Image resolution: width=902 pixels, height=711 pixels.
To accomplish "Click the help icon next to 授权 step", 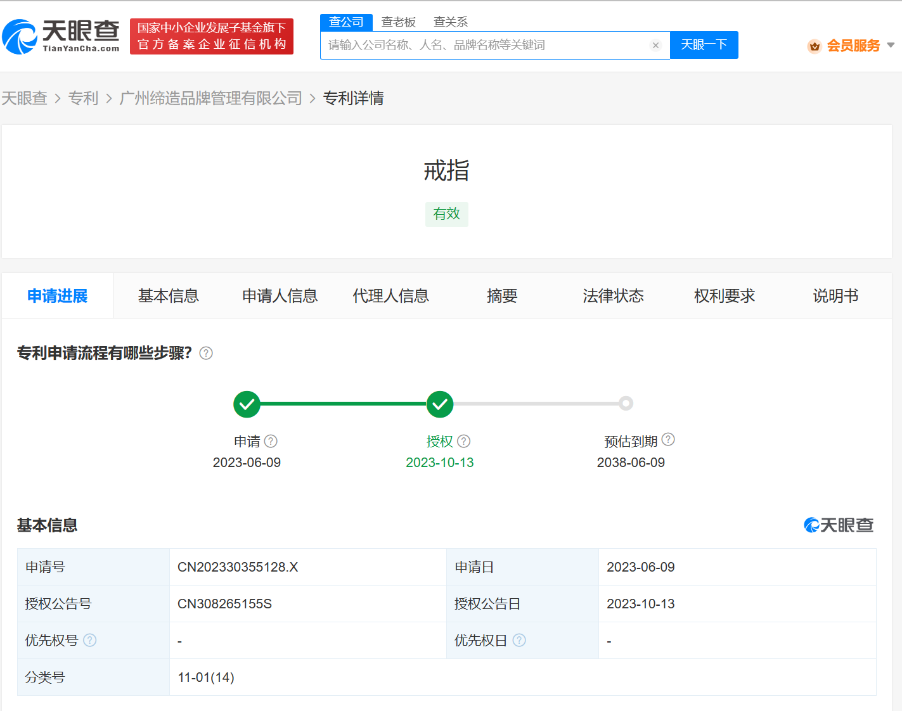I will [x=463, y=441].
